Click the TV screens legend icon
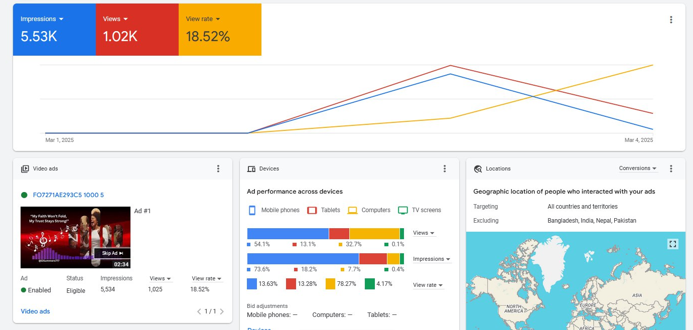Viewport: 693px width, 330px height. coord(402,210)
